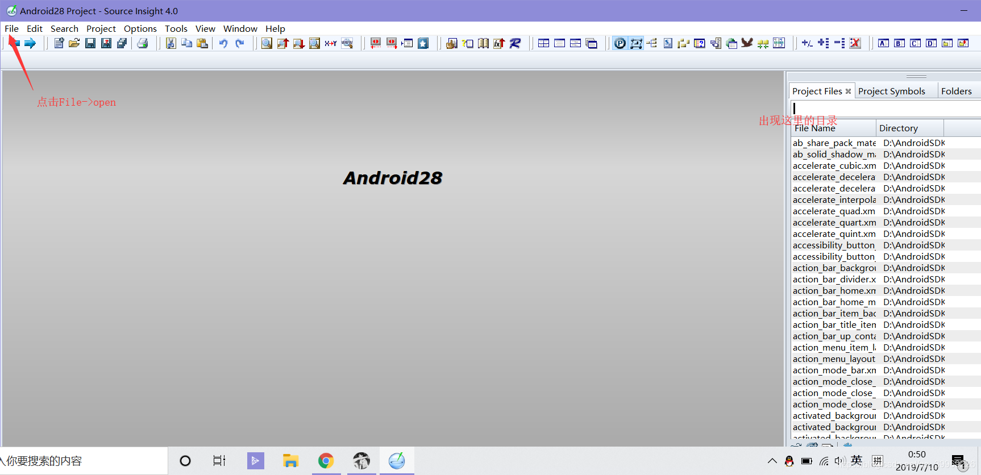This screenshot has height=475, width=981.
Task: Select the layout C icon
Action: click(915, 43)
